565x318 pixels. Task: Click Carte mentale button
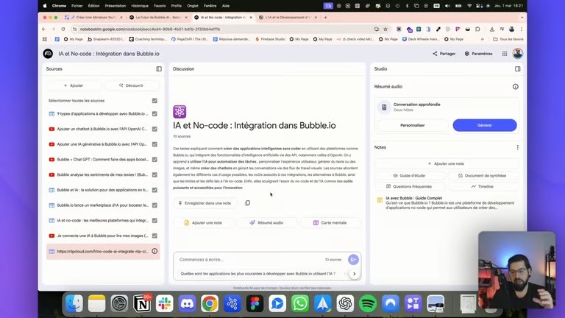tap(330, 223)
